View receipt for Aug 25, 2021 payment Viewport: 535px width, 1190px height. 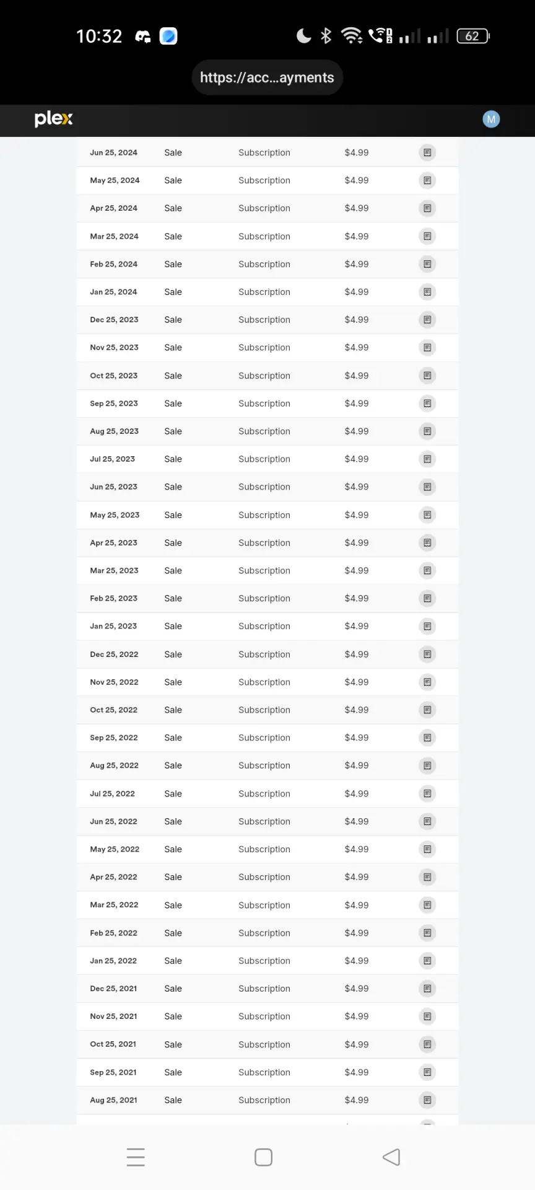pyautogui.click(x=427, y=1100)
